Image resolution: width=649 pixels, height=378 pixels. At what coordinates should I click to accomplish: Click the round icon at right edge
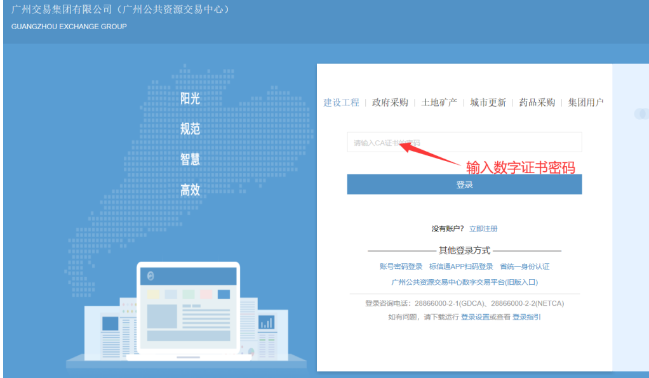[641, 114]
